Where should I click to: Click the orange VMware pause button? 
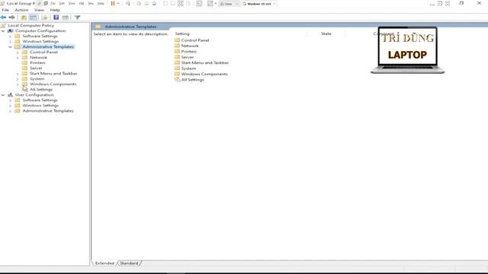[113, 3]
